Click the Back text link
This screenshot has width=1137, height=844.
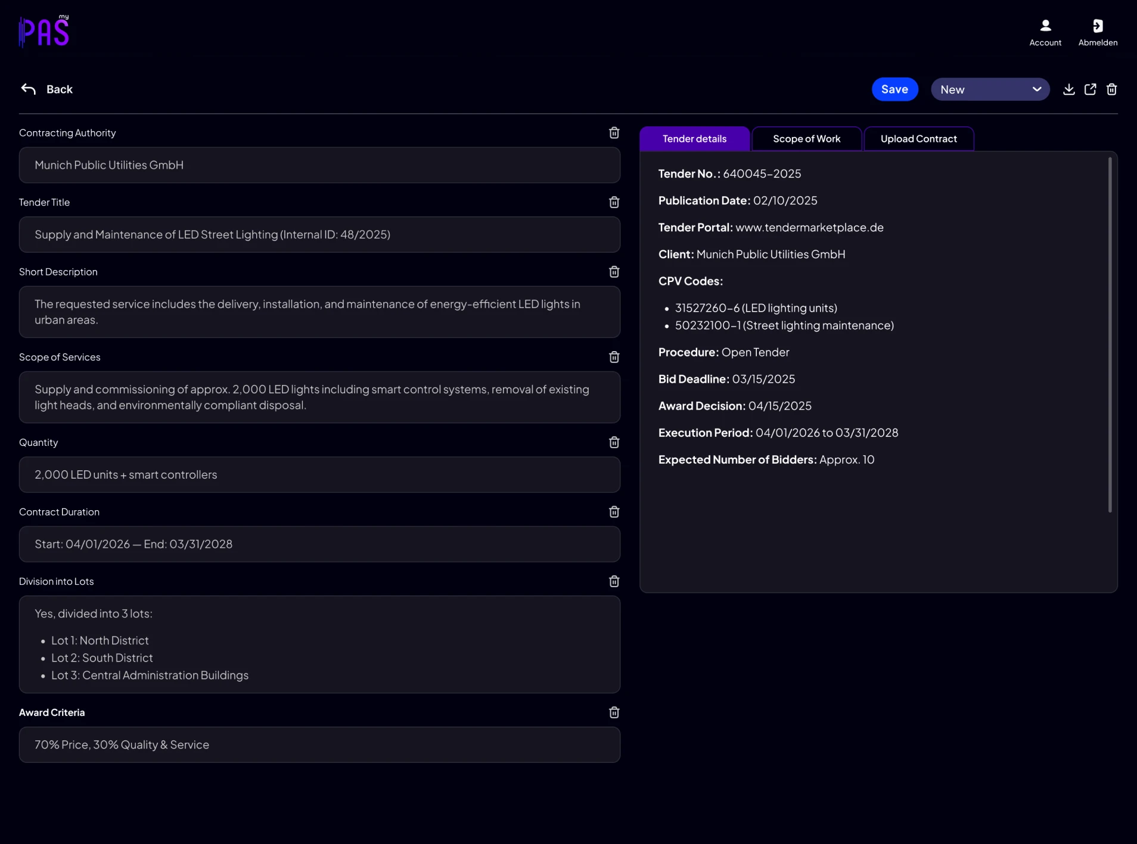(x=60, y=89)
